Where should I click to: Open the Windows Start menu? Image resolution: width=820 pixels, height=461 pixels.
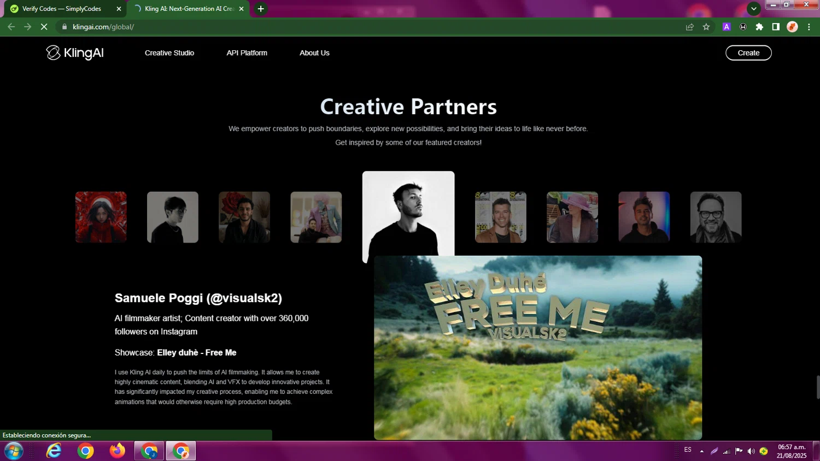pos(14,451)
